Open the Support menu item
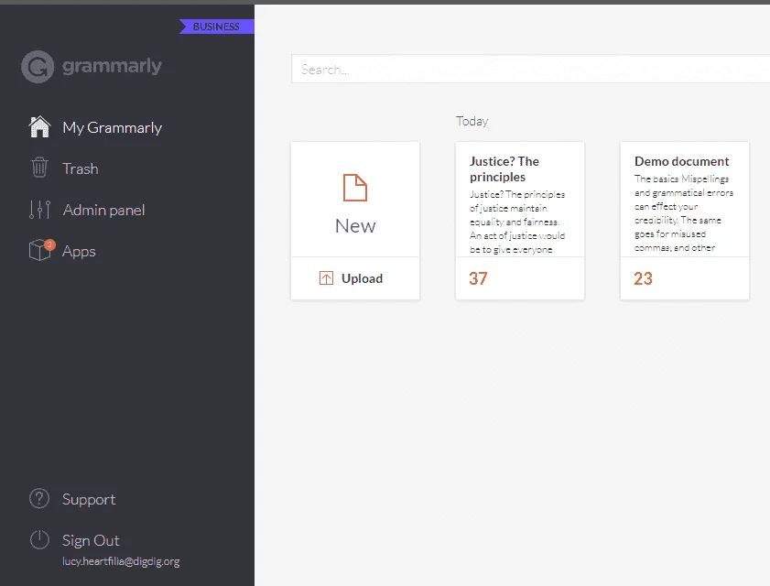 (89, 500)
